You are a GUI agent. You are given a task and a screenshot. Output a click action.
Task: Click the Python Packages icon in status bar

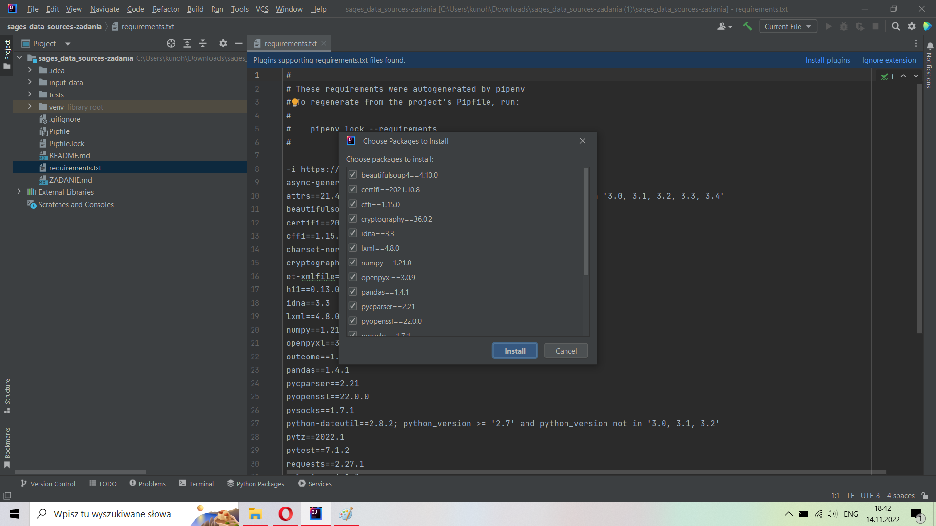[256, 484]
